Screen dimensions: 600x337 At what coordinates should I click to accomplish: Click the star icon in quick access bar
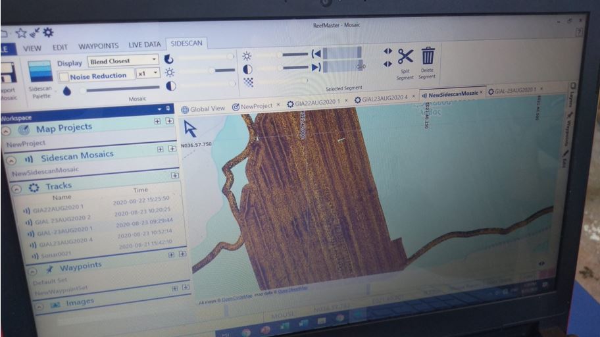point(22,33)
